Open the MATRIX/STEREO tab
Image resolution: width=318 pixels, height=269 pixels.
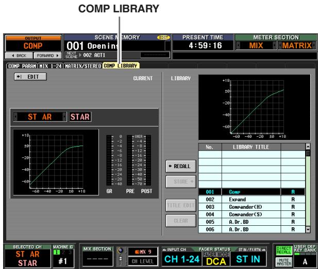pyautogui.click(x=83, y=66)
